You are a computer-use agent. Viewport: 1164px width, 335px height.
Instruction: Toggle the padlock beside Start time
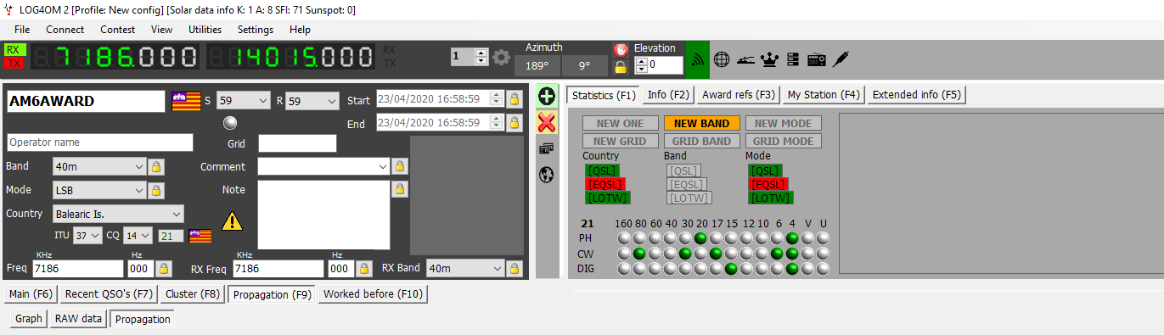[515, 99]
